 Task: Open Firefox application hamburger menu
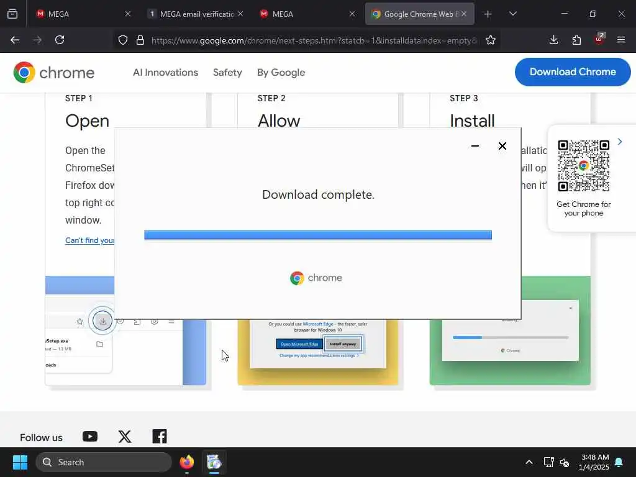click(621, 40)
